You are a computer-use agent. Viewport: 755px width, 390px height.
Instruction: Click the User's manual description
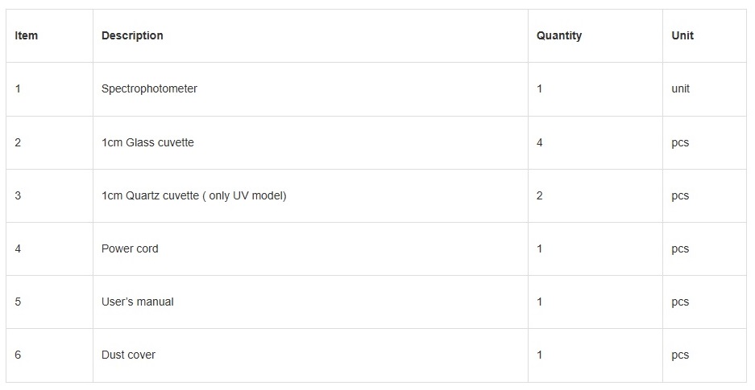138,302
